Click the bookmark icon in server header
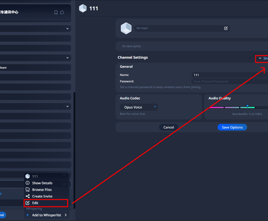This screenshot has width=268, height=221. [x=56, y=13]
